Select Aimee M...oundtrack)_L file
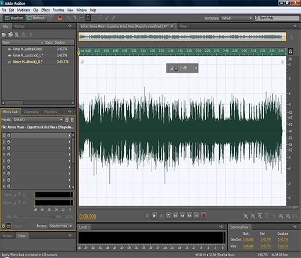This screenshot has width=301, height=258. coord(38,55)
